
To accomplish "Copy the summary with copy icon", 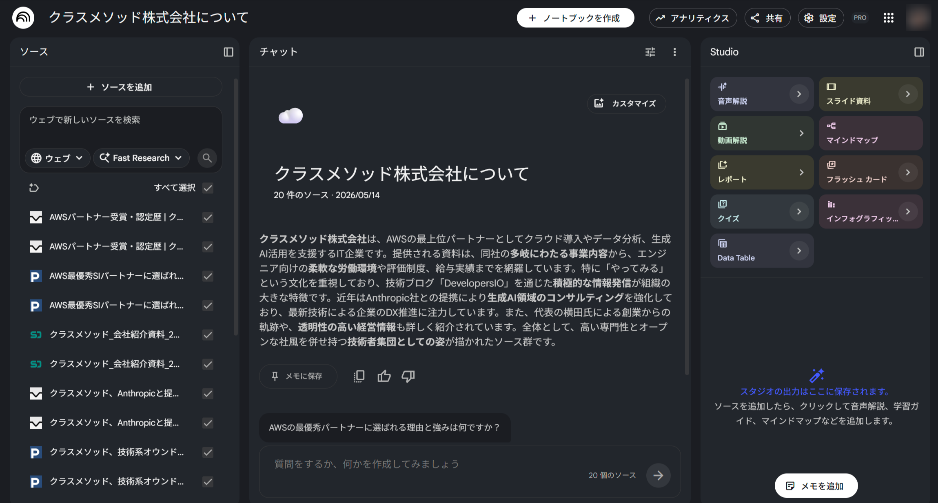I will pyautogui.click(x=359, y=376).
